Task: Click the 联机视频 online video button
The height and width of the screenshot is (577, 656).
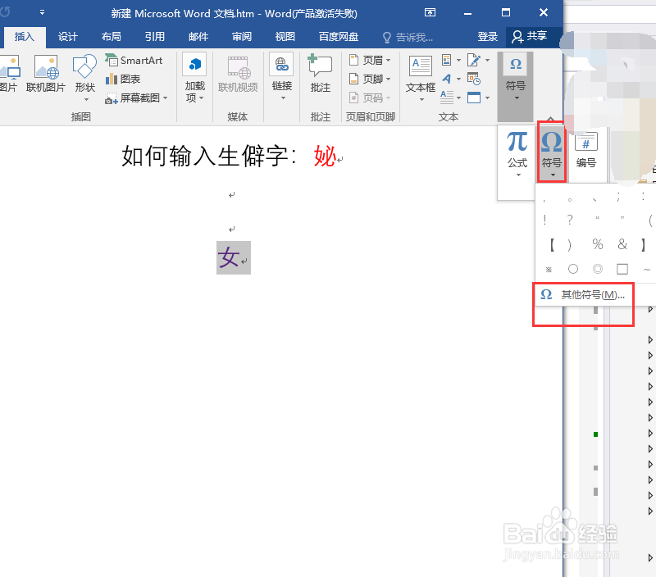Action: click(238, 74)
